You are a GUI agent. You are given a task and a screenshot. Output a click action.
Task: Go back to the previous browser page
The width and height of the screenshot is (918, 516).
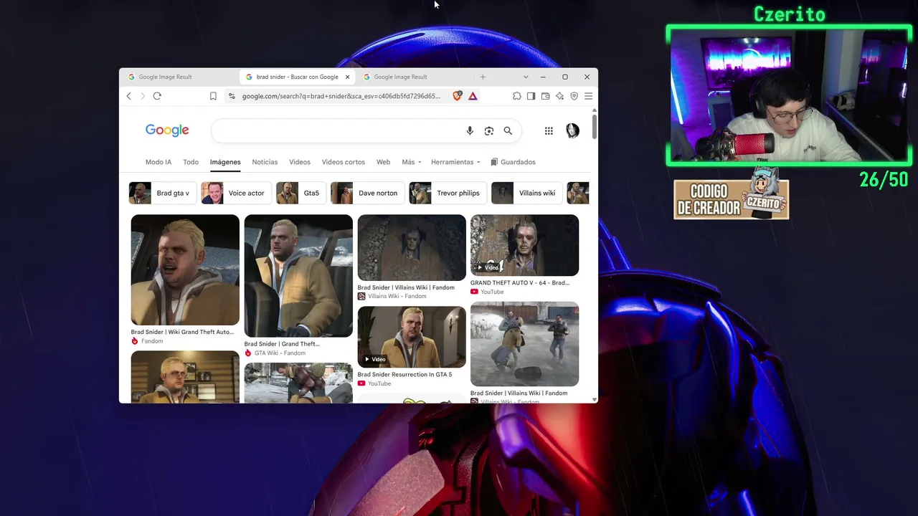click(129, 96)
